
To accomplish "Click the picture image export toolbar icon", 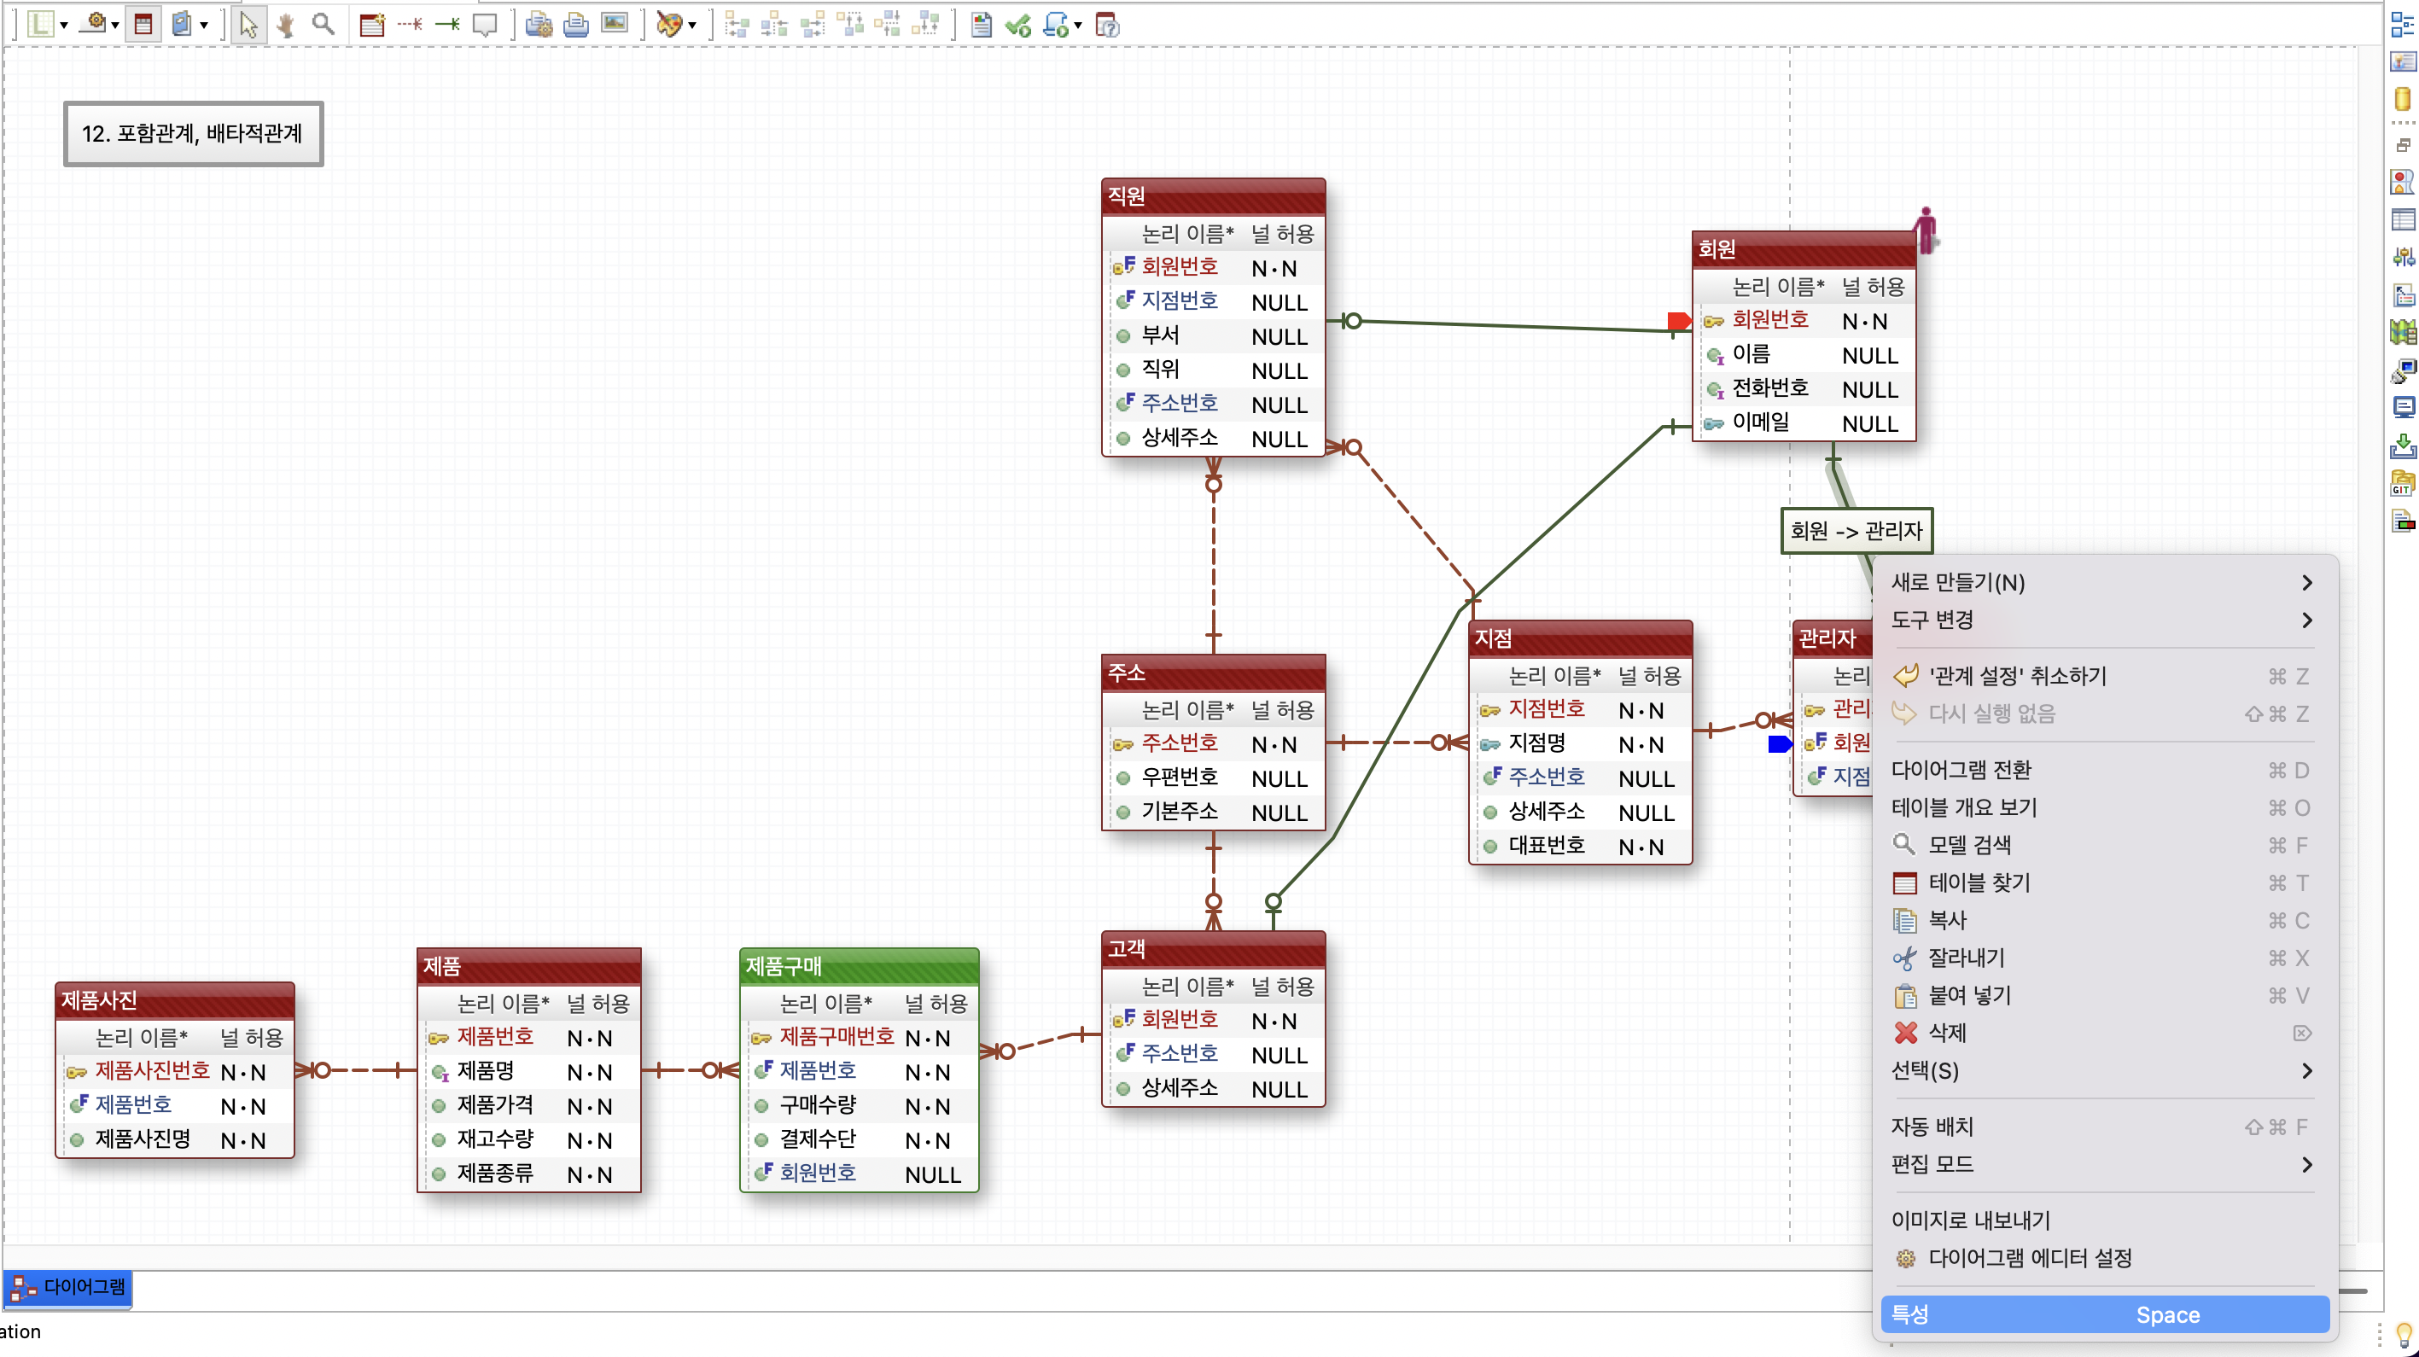I will click(x=615, y=26).
